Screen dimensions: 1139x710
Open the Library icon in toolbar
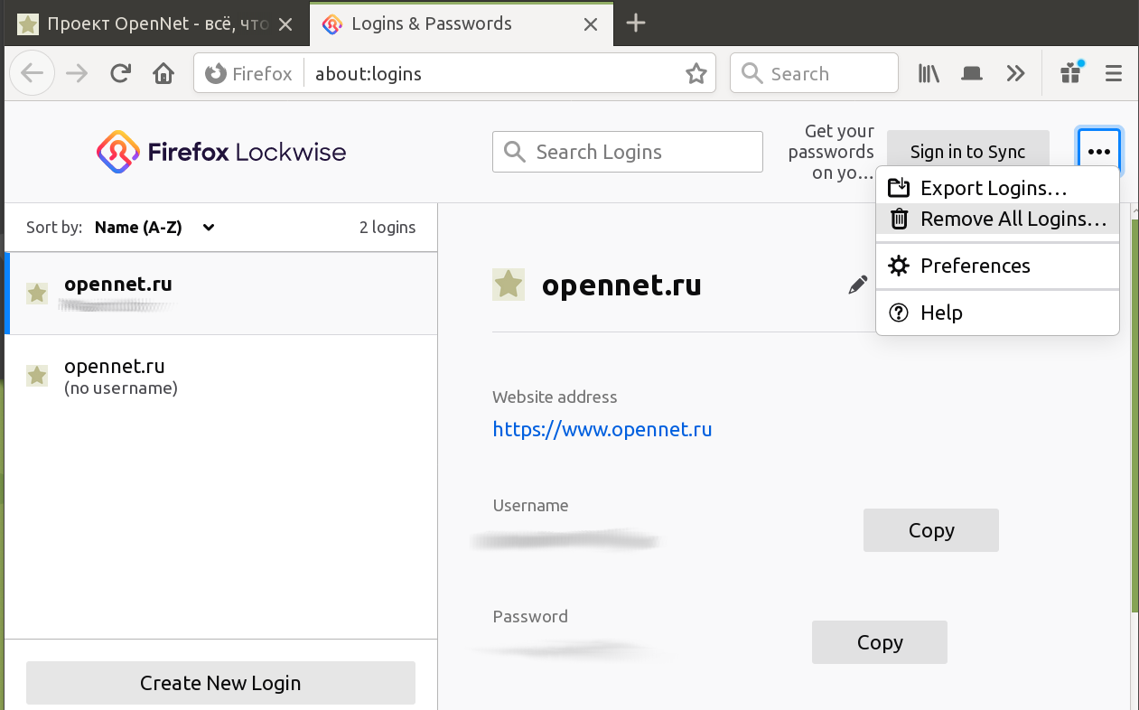[x=929, y=74]
